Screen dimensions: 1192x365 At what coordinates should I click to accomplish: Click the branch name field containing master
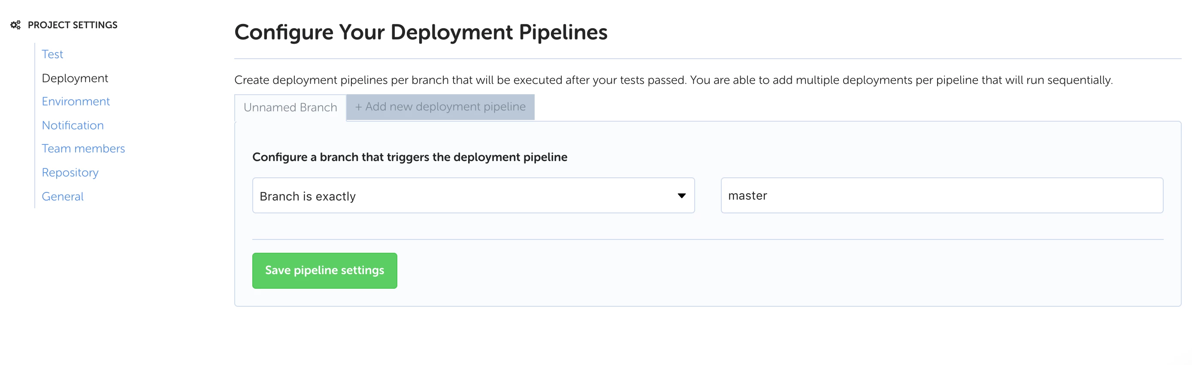[x=942, y=195]
